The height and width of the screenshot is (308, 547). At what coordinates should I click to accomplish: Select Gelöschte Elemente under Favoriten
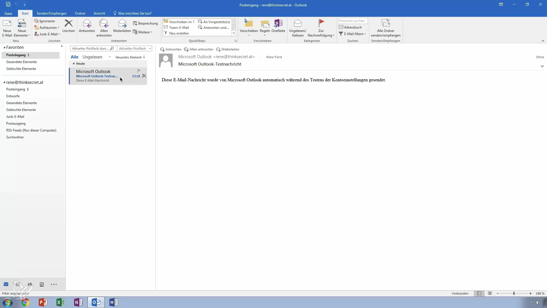(21, 69)
